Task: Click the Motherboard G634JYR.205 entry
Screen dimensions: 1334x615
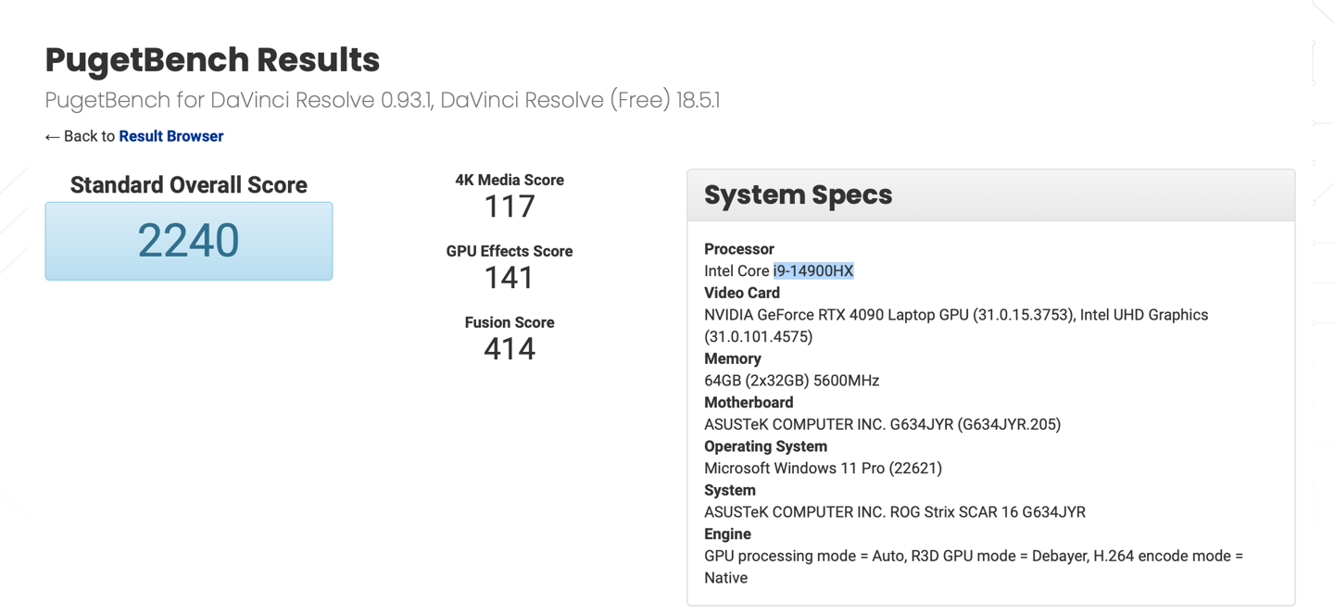Action: (x=882, y=424)
